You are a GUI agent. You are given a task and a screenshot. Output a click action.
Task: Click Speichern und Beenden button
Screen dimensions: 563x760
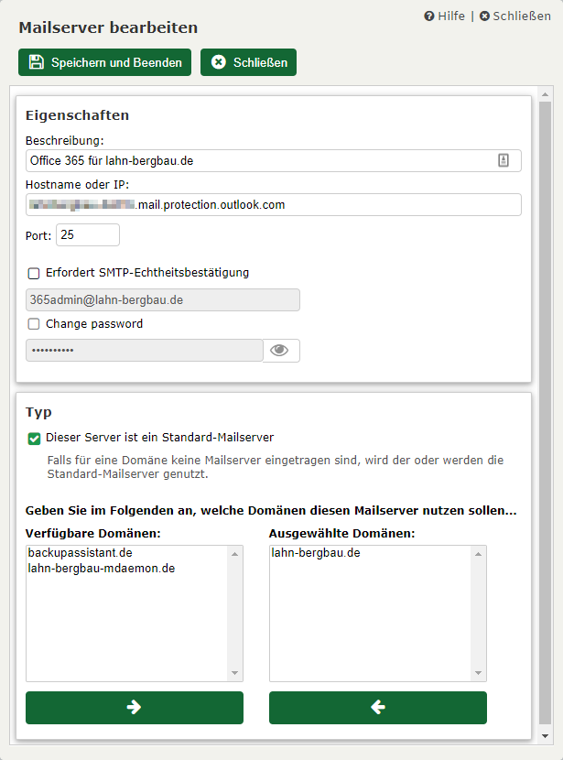pyautogui.click(x=104, y=62)
